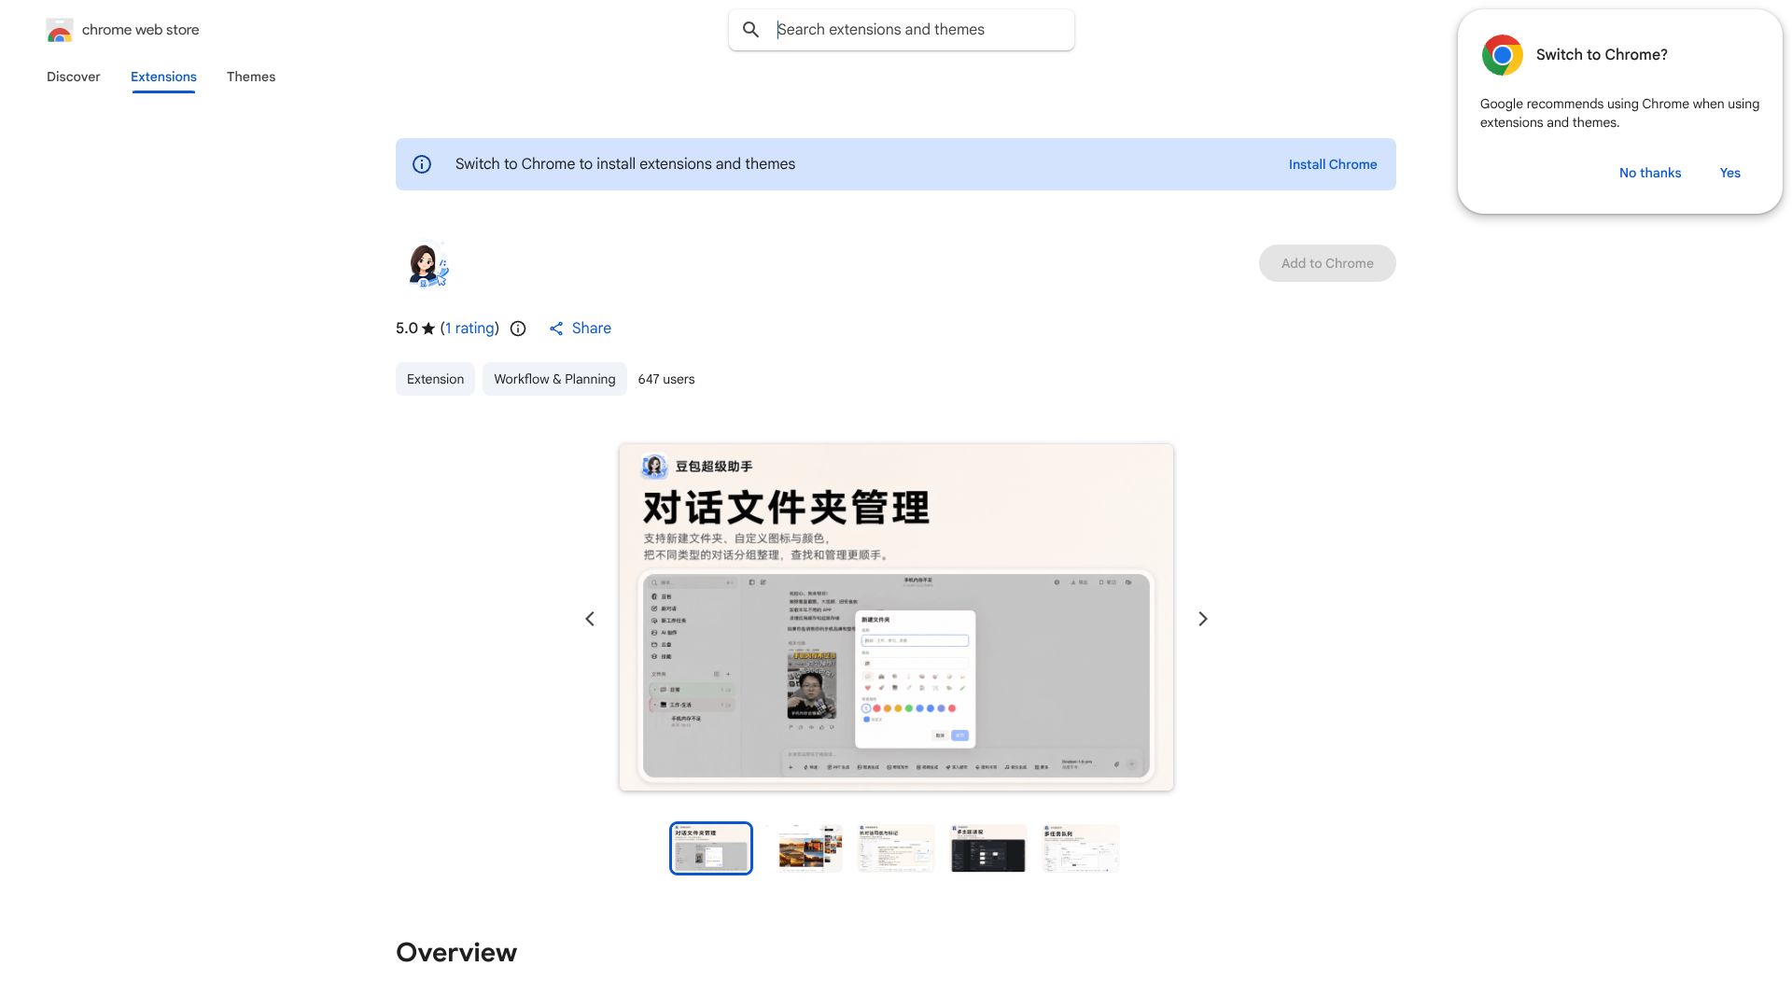Select second thumbnail with image gallery
The height and width of the screenshot is (1008, 1792).
point(805,848)
